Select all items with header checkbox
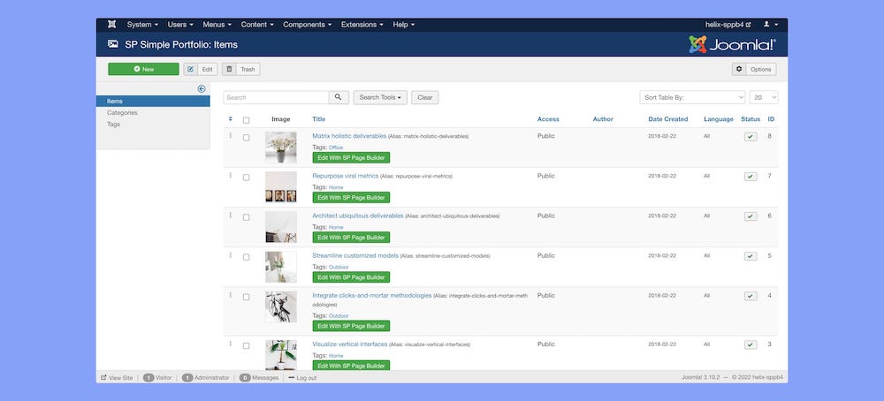 pyautogui.click(x=247, y=120)
